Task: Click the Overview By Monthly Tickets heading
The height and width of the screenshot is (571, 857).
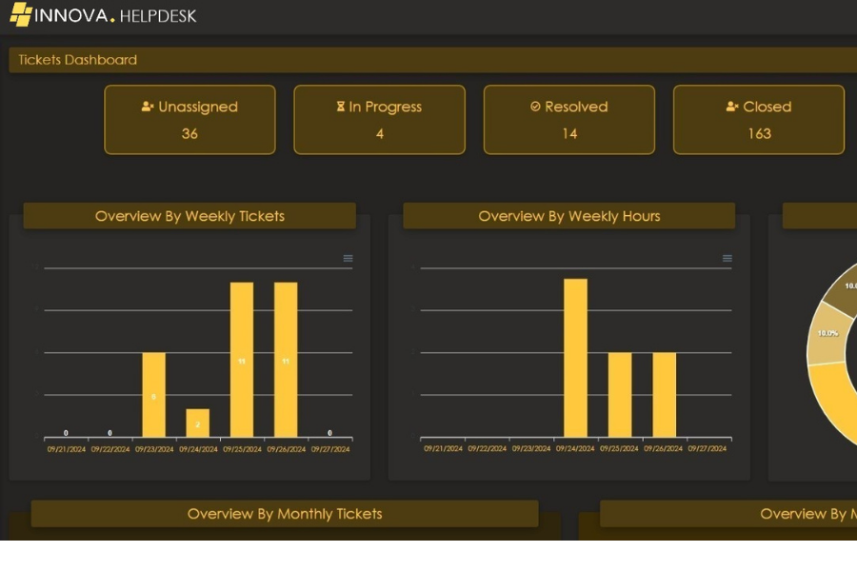Action: 285,514
